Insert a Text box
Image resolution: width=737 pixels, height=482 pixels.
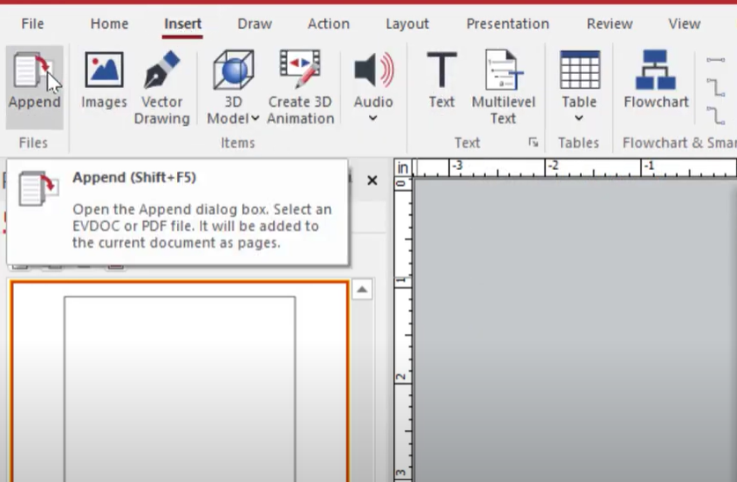coord(441,71)
